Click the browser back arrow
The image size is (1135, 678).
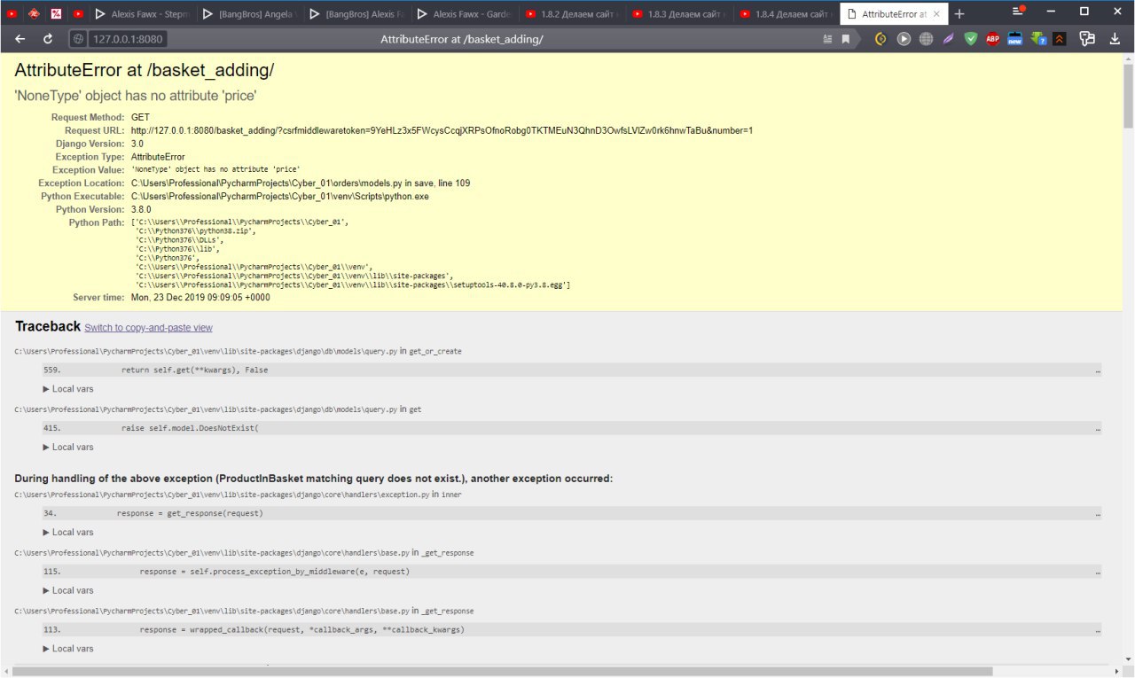point(20,39)
